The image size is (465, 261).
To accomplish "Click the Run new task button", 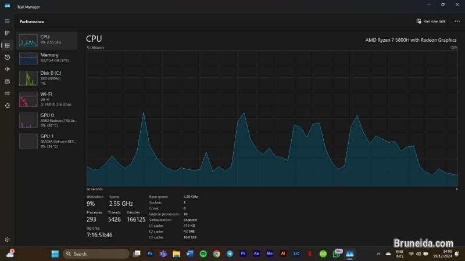I will pos(431,21).
